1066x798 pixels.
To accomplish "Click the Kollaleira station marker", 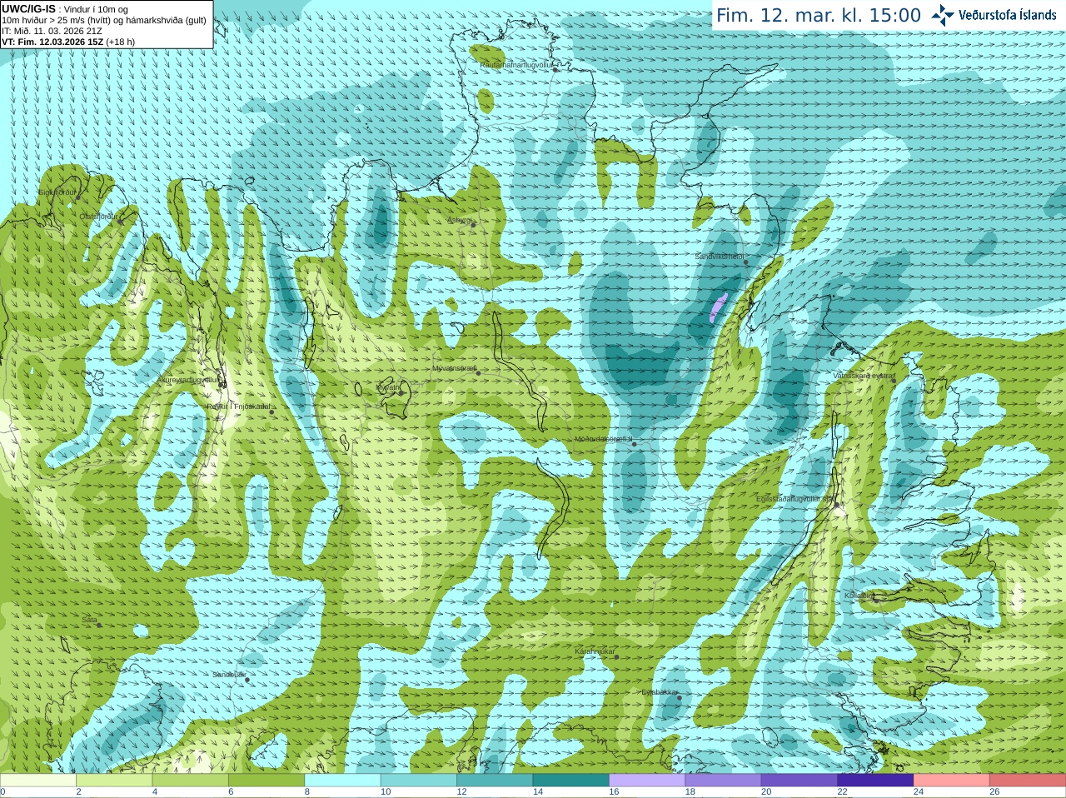I will (875, 601).
